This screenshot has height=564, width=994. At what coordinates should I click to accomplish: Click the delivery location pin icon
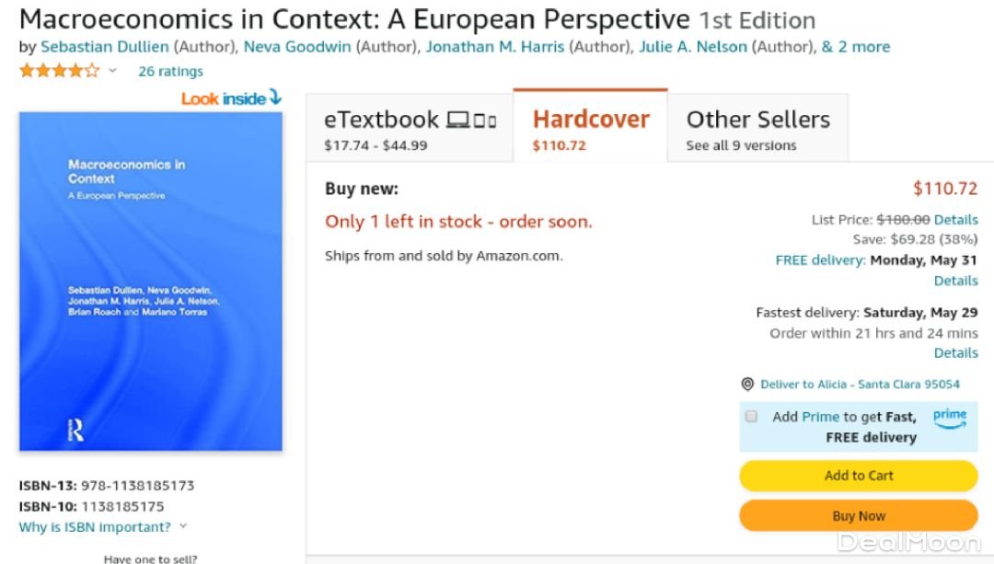747,385
